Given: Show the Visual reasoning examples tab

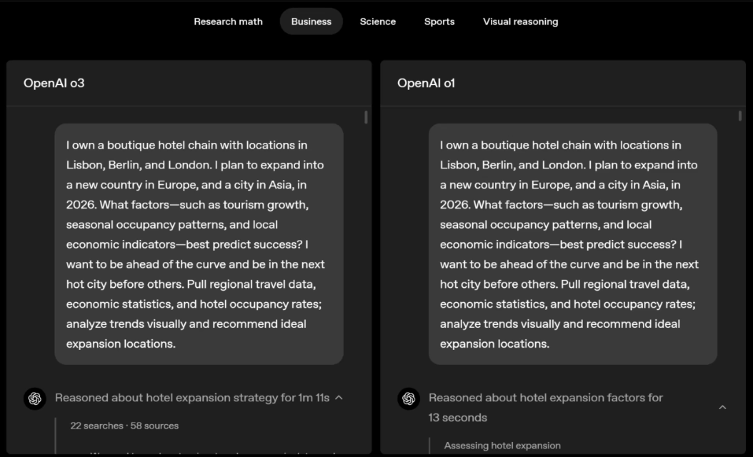Looking at the screenshot, I should click(520, 21).
